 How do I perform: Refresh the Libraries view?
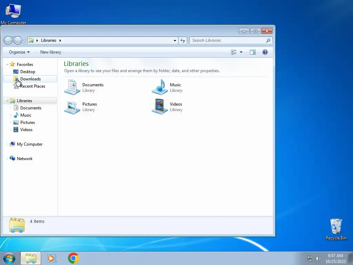(183, 41)
